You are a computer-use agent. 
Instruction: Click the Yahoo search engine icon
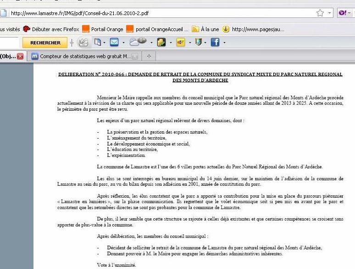coord(342,13)
